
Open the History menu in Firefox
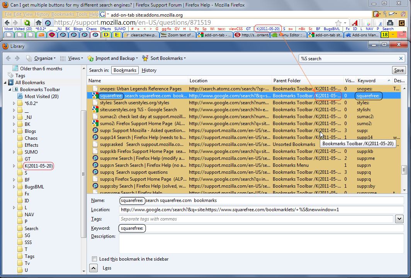[x=42, y=14]
